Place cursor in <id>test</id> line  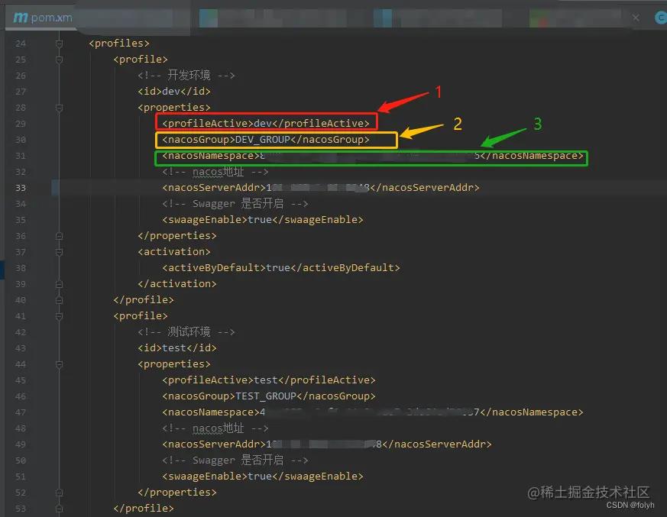pos(177,348)
